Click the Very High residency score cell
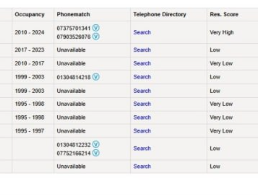 pyautogui.click(x=222, y=32)
